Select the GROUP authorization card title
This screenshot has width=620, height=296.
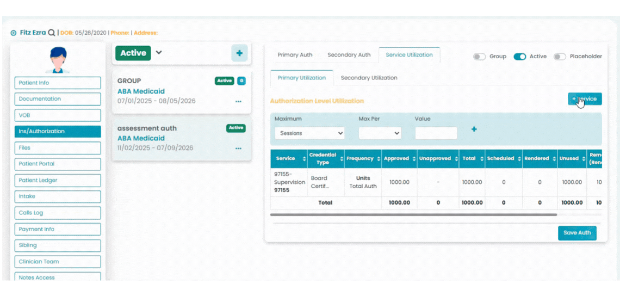click(129, 81)
